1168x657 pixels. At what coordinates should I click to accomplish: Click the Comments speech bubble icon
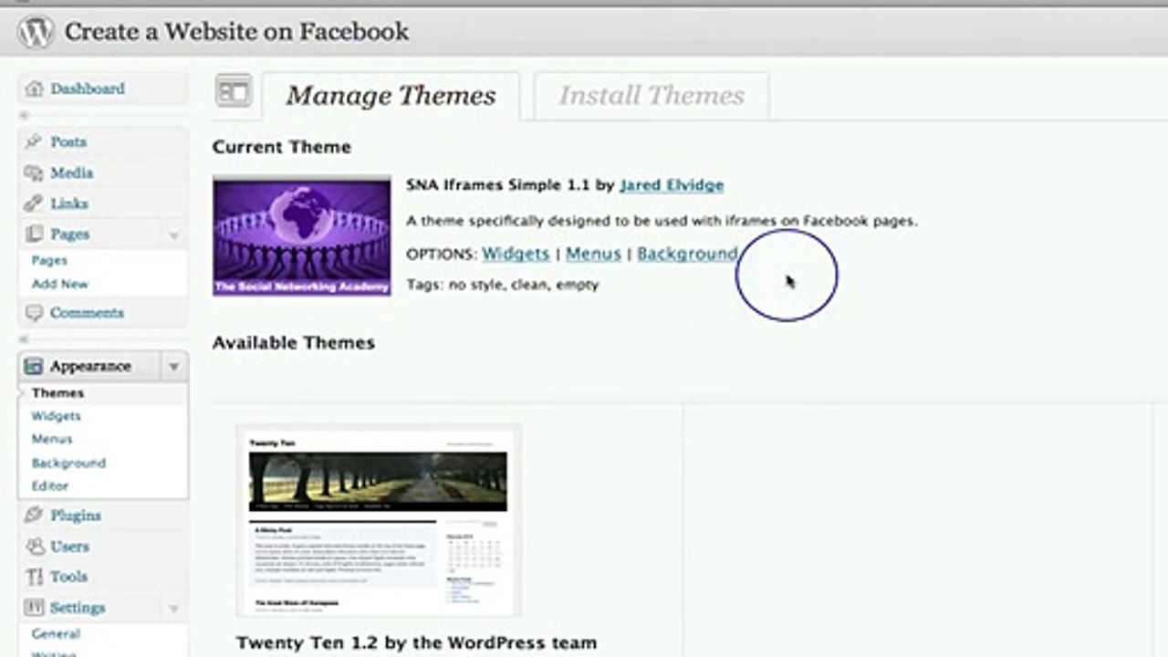[35, 313]
